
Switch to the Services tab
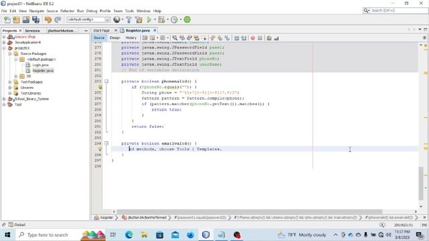point(32,31)
